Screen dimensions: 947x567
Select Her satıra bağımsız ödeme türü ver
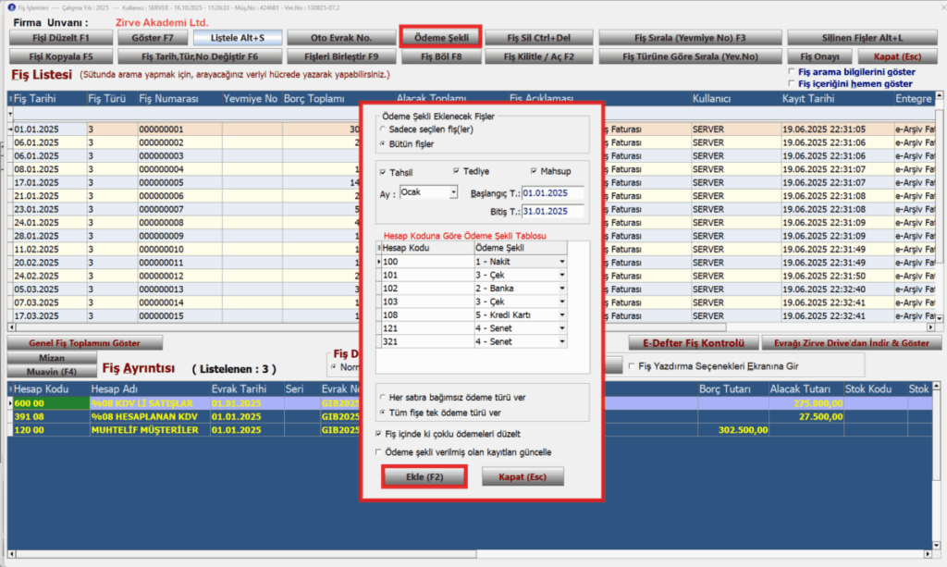pyautogui.click(x=383, y=398)
